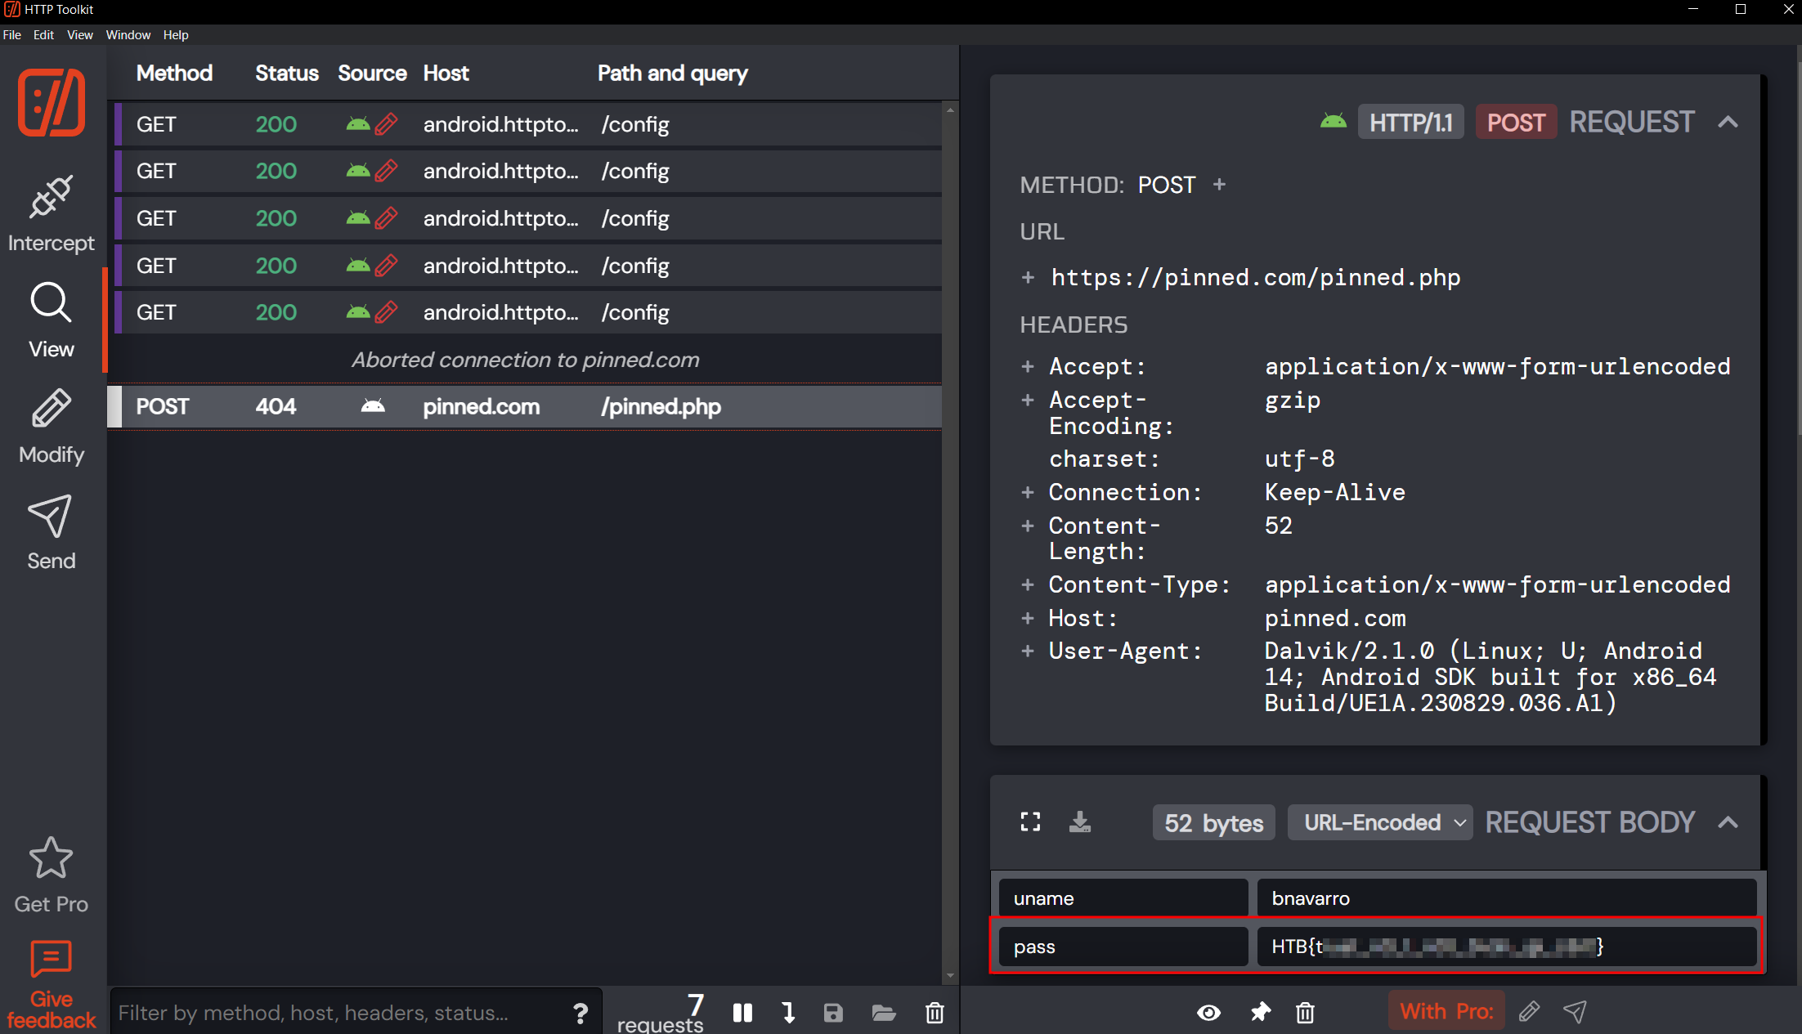
Task: Switch to the View page
Action: [51, 320]
